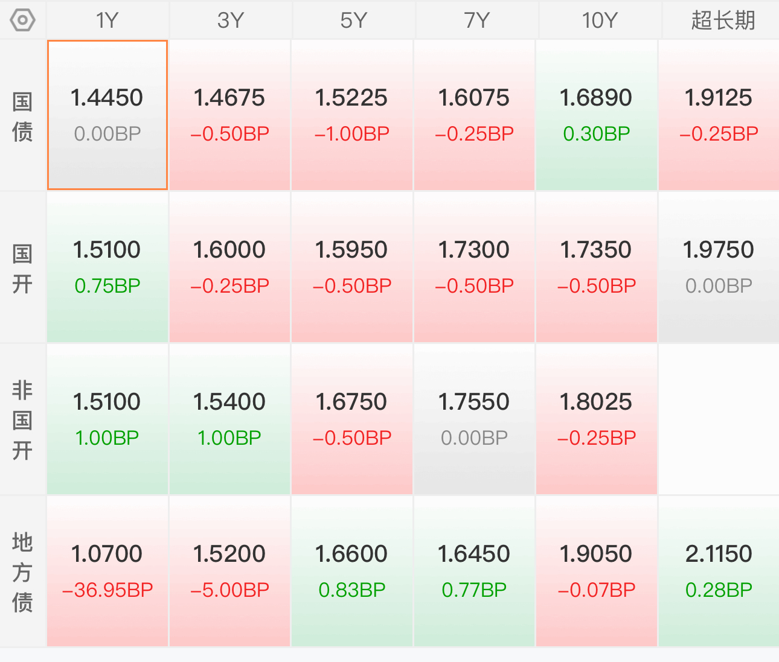Click the 非国开 7Y cell 1.7550
Screen dimensions: 779x662
tap(474, 419)
